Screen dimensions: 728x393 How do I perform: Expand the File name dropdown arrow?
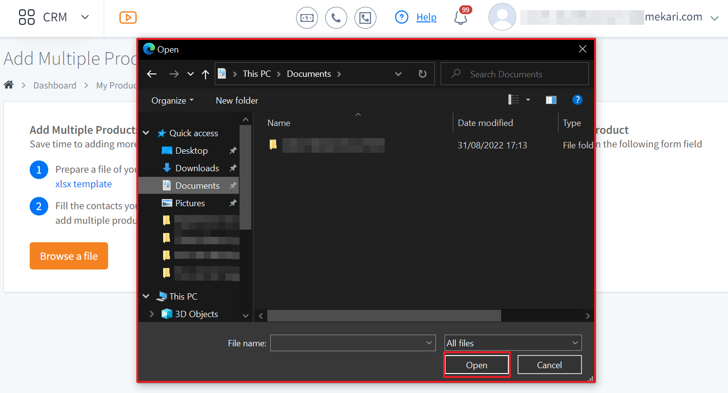(429, 343)
